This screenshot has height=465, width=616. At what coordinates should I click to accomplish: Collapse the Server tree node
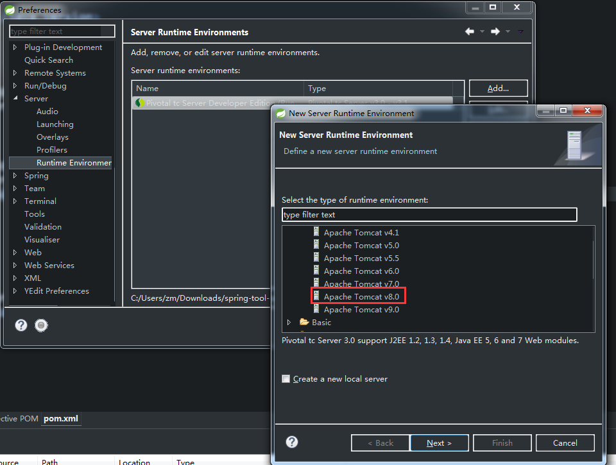click(15, 98)
